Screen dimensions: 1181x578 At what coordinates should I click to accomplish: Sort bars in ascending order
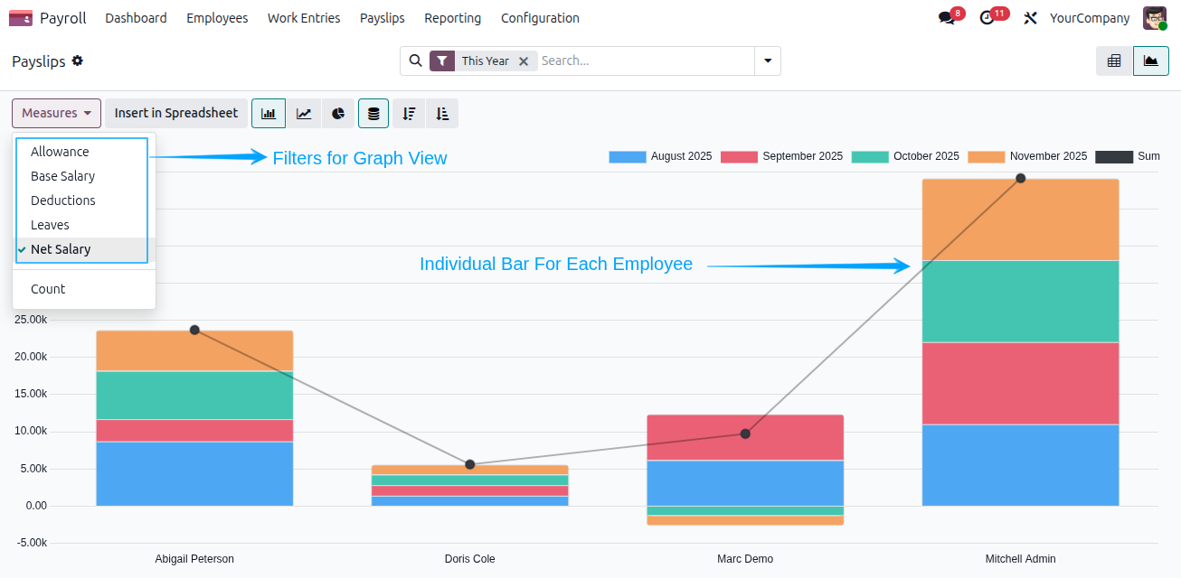coord(442,114)
